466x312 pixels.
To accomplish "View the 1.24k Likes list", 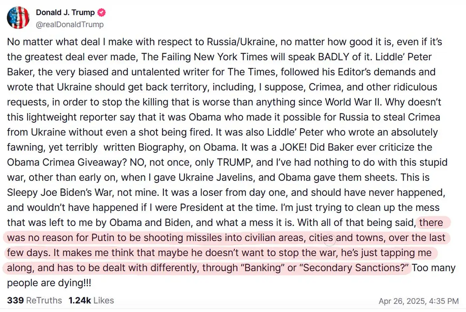I will pos(91,300).
